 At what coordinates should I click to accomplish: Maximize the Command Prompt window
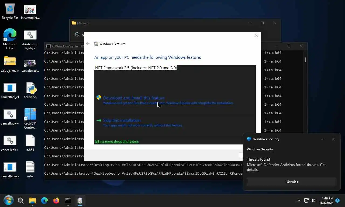tap(289, 46)
